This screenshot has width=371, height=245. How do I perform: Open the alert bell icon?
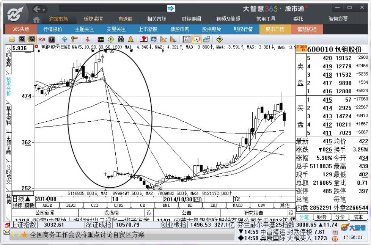click(130, 39)
